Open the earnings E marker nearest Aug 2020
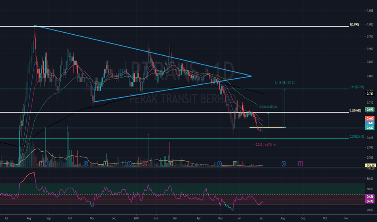377x222 pixels. click(x=41, y=164)
